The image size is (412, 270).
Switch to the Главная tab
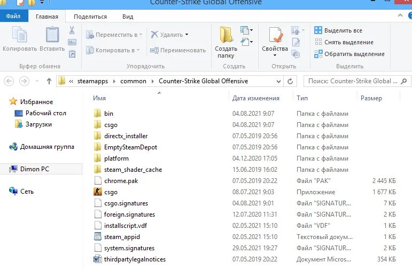[x=47, y=17]
